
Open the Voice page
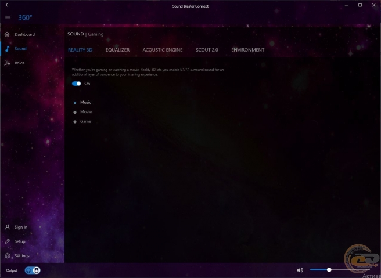click(x=19, y=63)
